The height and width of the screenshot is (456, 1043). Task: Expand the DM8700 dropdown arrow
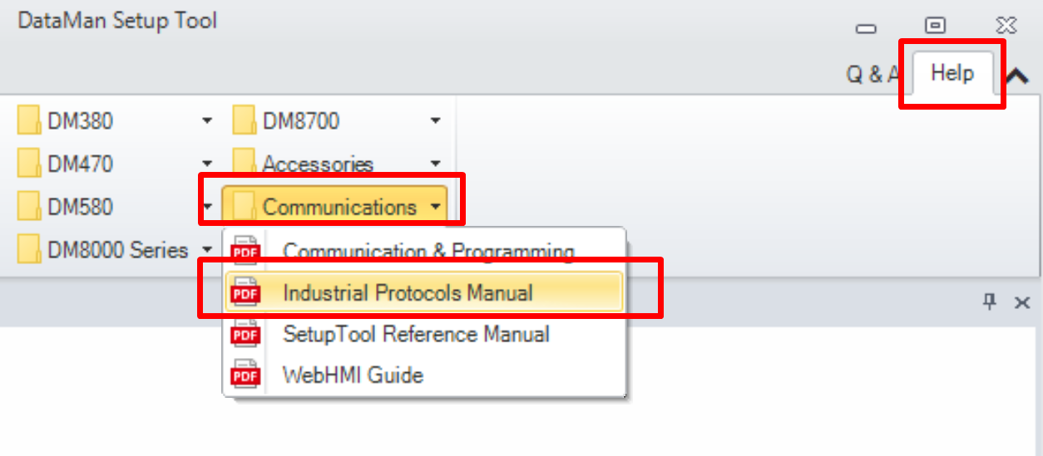tap(435, 121)
